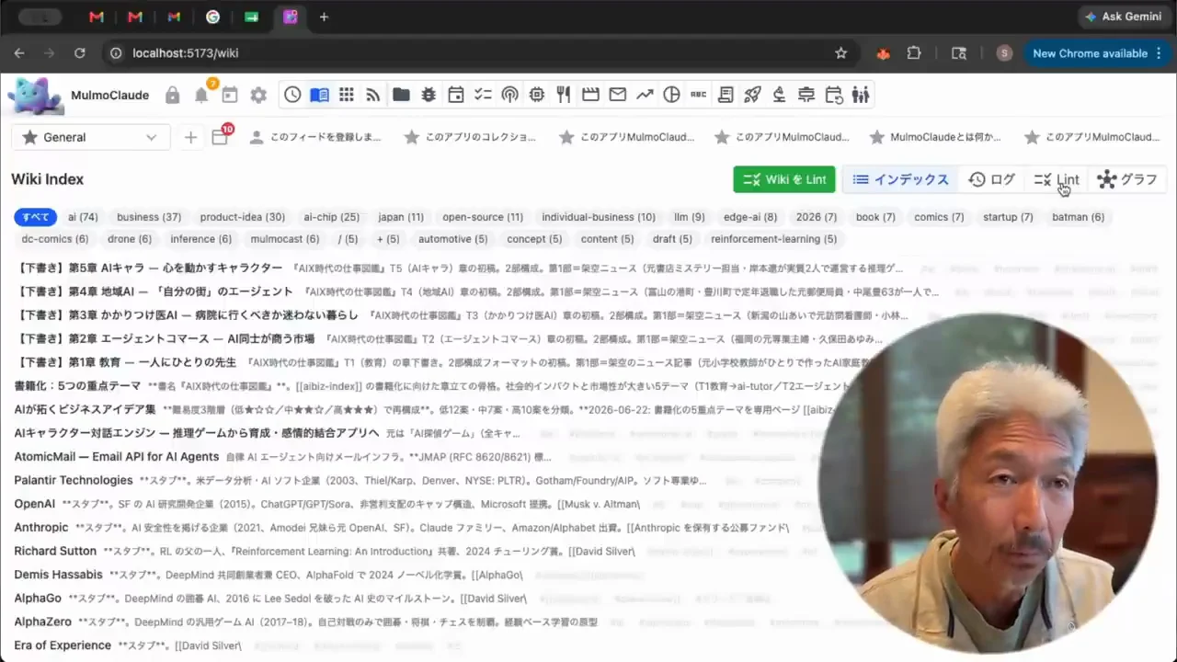
Task: Reload the page in Chrome
Action: click(x=80, y=53)
